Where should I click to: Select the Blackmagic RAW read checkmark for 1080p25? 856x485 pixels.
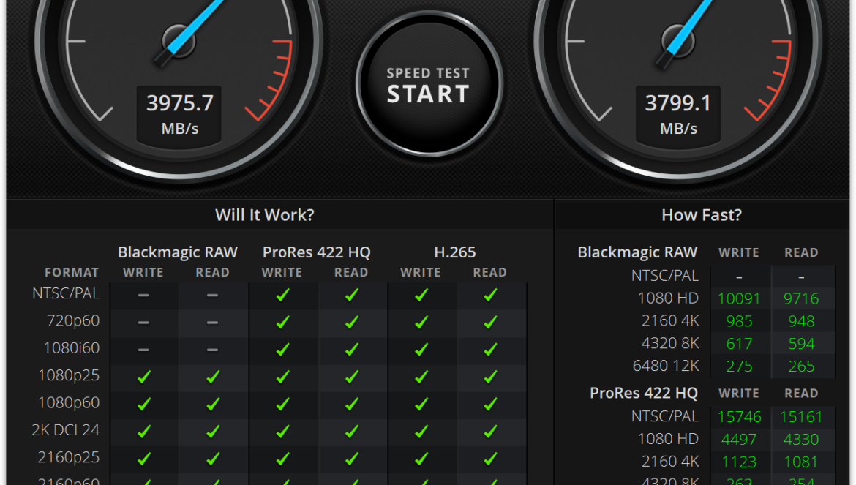point(213,377)
